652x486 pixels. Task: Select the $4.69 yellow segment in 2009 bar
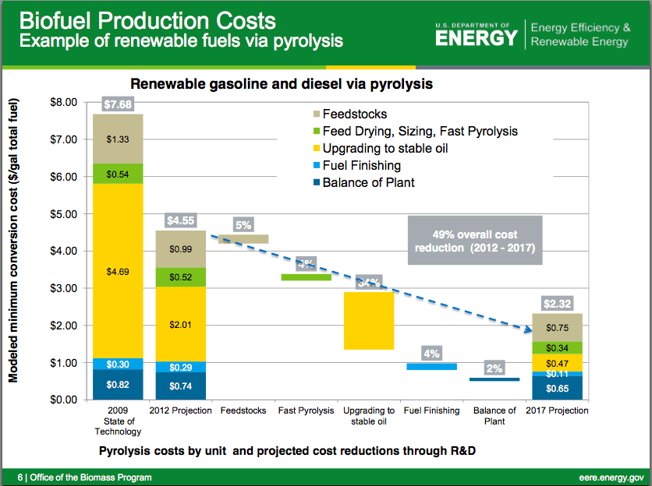click(x=118, y=271)
